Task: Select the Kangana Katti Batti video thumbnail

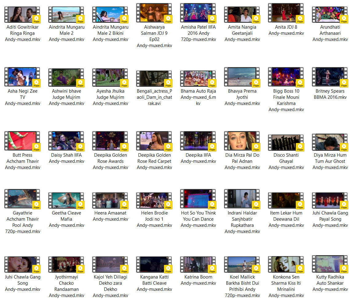Action: click(154, 265)
